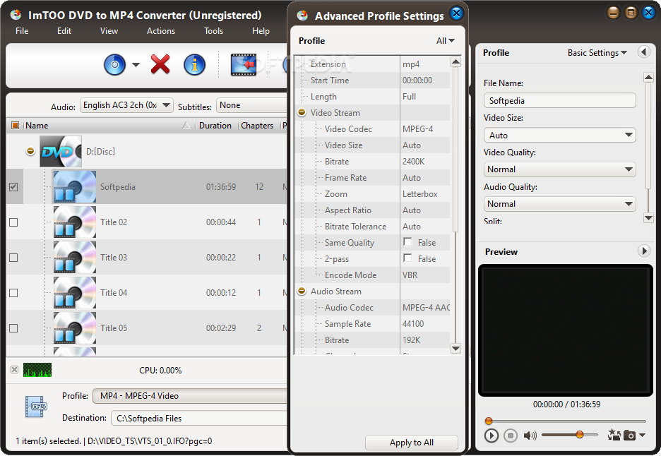Open the Profile MP4 - MPEG-4 Video combo
Screen dimensions: 661x456
[x=190, y=396]
